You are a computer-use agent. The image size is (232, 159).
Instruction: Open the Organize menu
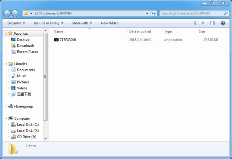[16, 23]
